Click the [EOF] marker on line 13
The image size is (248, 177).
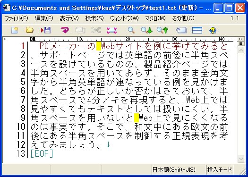[x=42, y=153]
